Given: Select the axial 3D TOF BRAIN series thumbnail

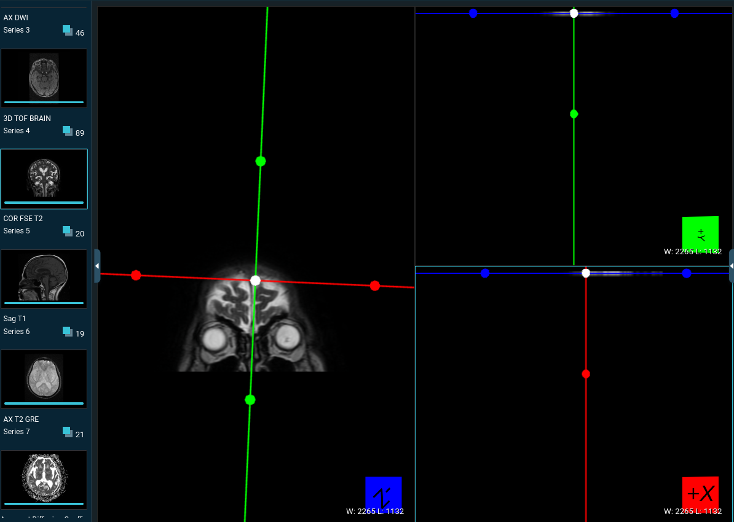Looking at the screenshot, I should click(44, 78).
